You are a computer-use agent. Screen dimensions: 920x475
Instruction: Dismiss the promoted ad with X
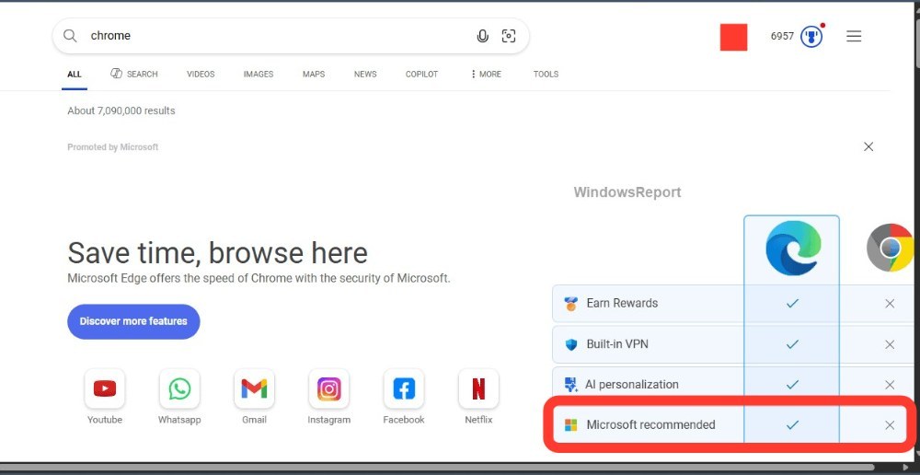point(868,146)
